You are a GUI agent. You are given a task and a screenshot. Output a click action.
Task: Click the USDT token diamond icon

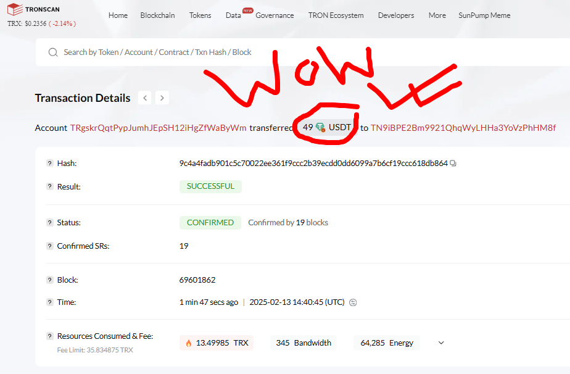tap(320, 127)
